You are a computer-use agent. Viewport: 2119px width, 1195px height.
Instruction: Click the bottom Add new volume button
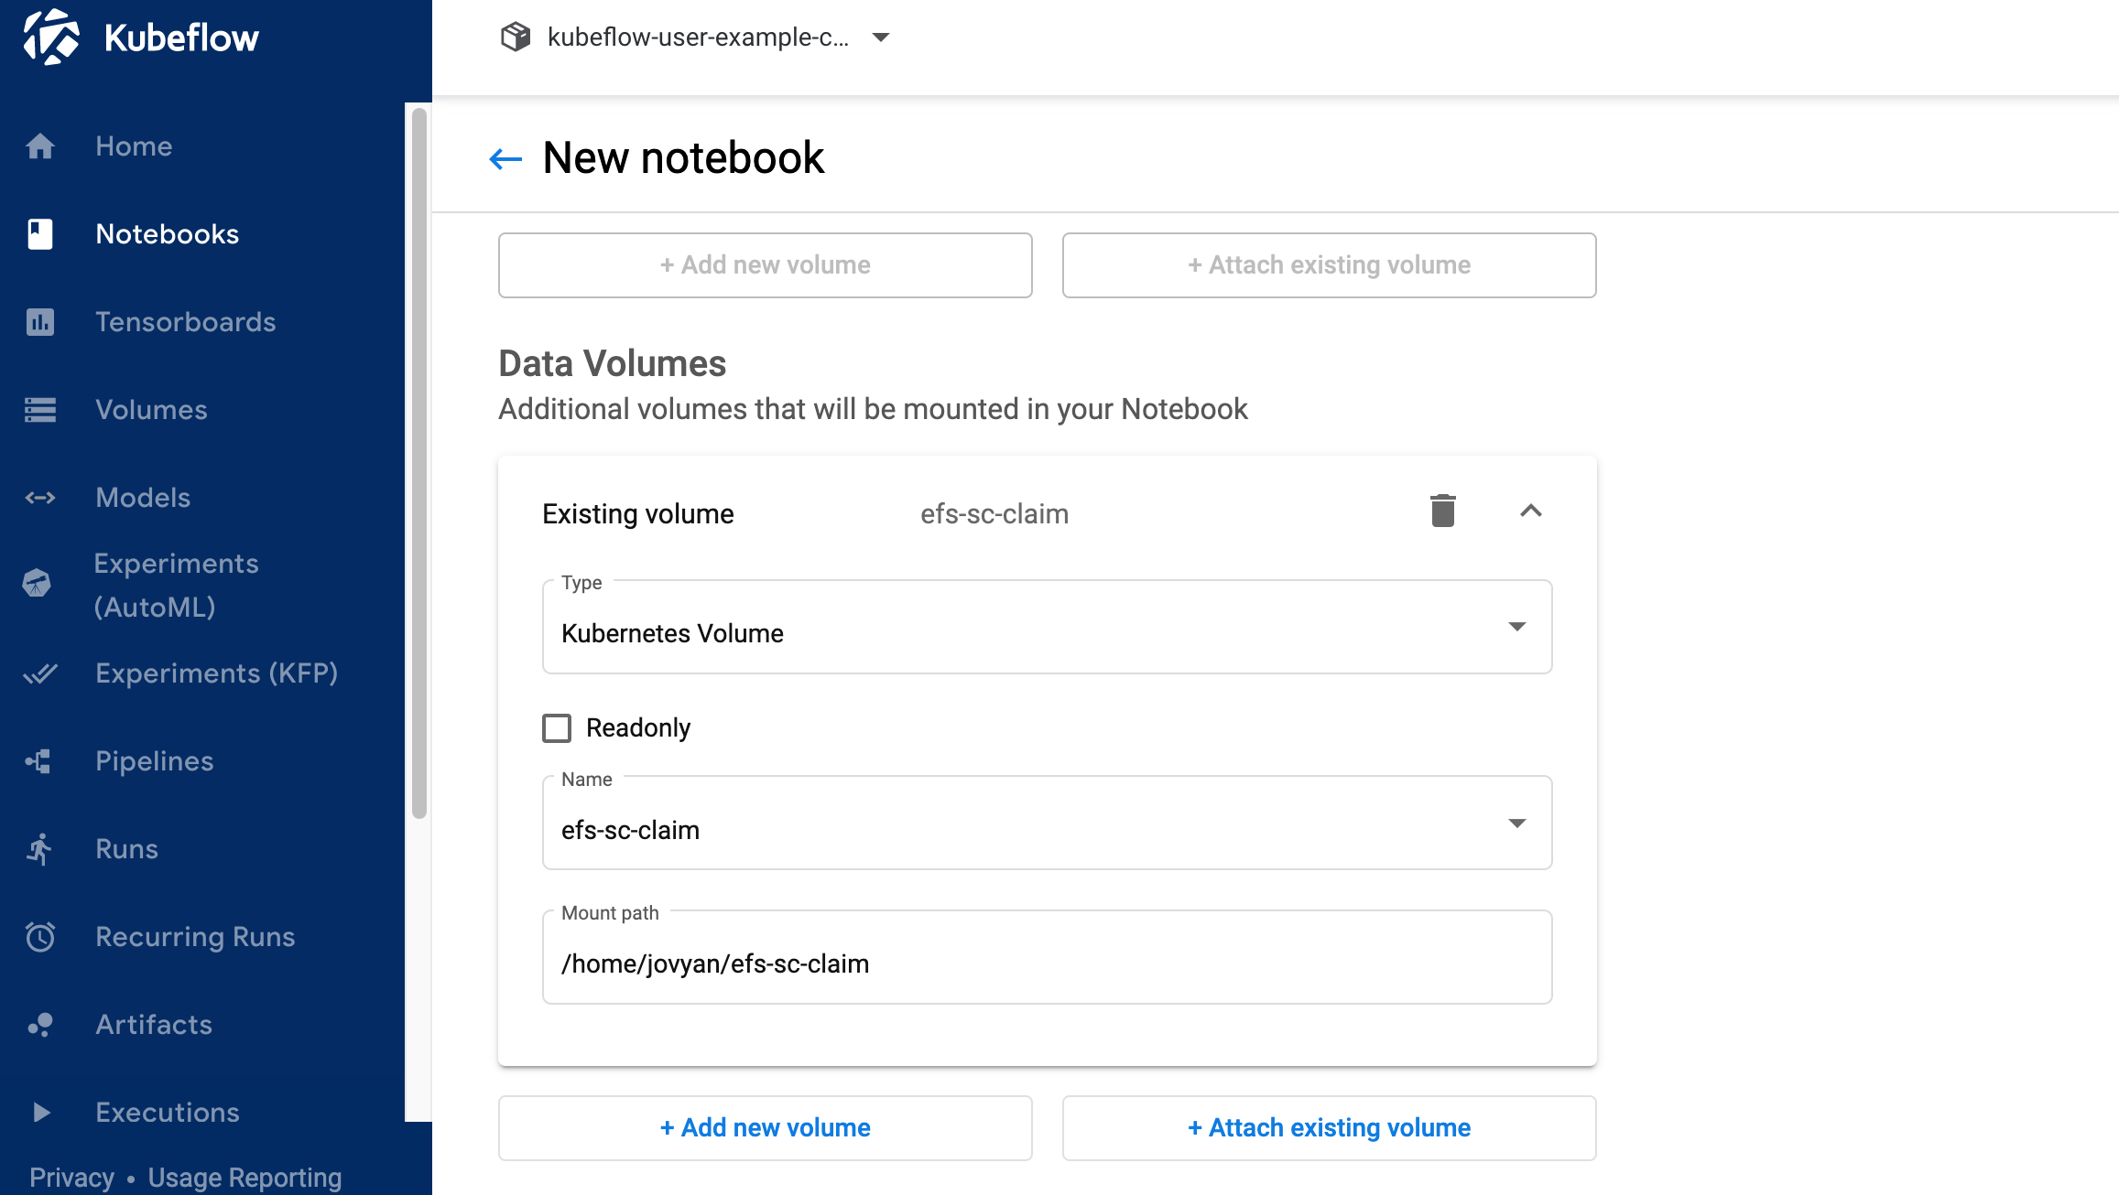[765, 1128]
